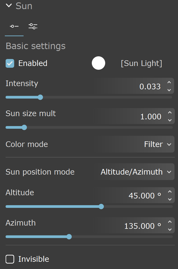Increase Sun size mult with up arrow

click(170, 113)
